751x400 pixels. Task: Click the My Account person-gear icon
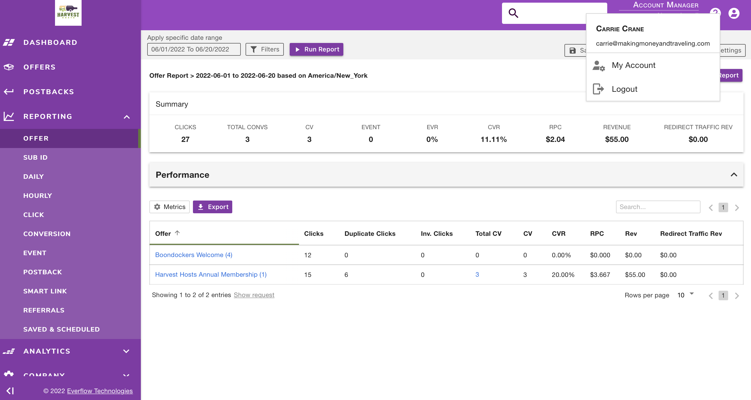pyautogui.click(x=598, y=66)
